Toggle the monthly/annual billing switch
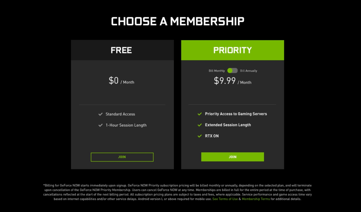 click(x=232, y=71)
